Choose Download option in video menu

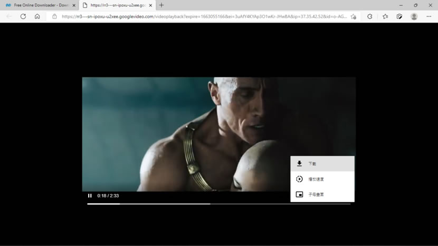tap(322, 164)
